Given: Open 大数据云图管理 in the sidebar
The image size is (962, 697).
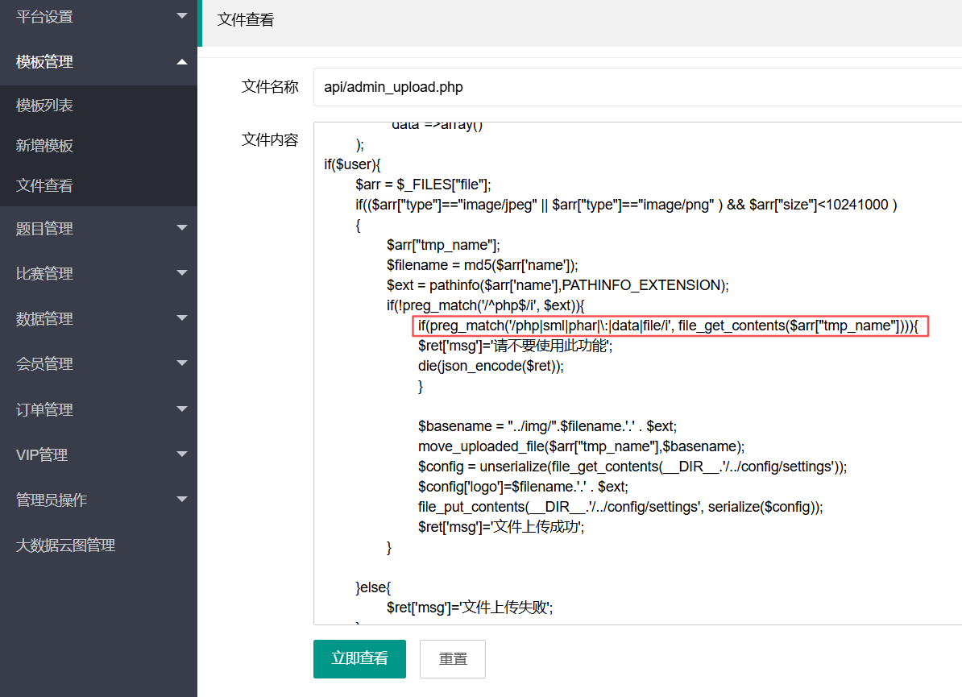Looking at the screenshot, I should [66, 546].
